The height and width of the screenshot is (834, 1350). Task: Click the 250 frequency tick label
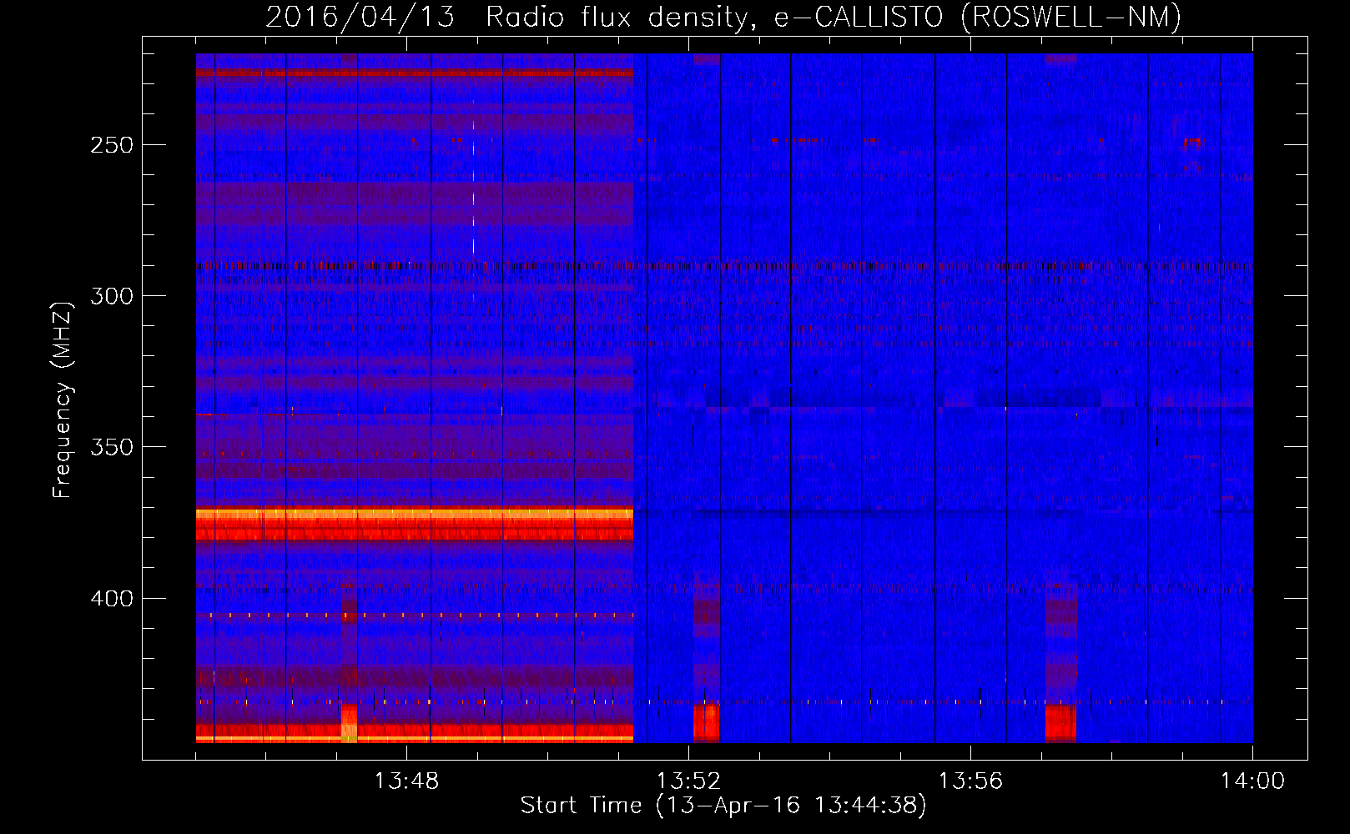click(112, 145)
